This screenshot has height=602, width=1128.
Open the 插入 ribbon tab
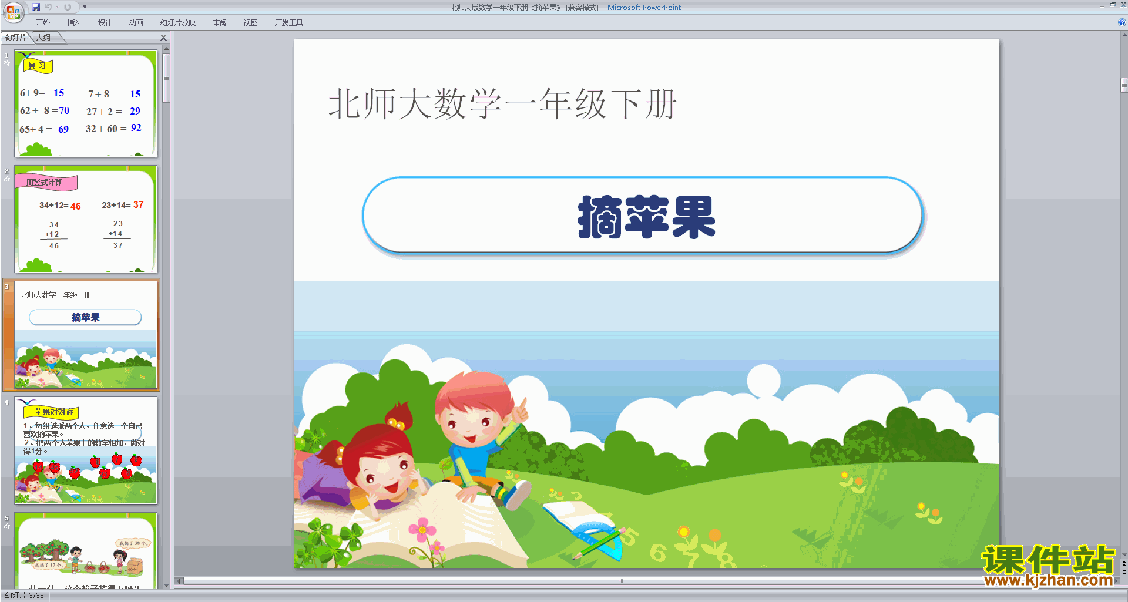coord(73,23)
